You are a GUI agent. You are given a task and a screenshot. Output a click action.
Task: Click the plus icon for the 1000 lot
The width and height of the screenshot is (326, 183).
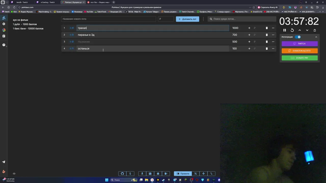[249, 28]
